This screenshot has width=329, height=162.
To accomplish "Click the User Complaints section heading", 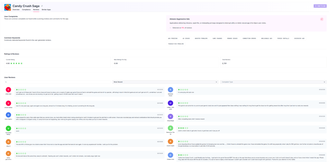I will pyautogui.click(x=11, y=16).
